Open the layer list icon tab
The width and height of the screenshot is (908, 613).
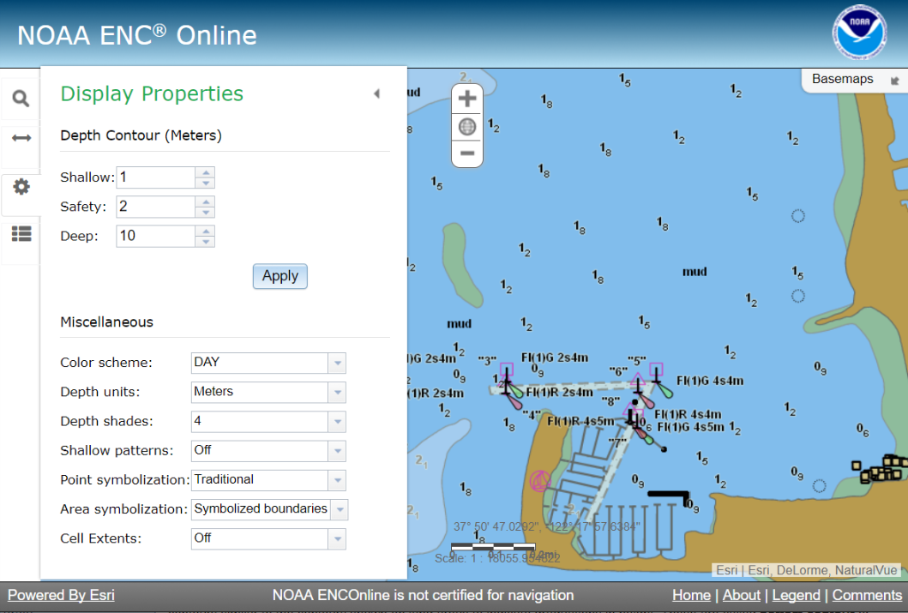[21, 234]
